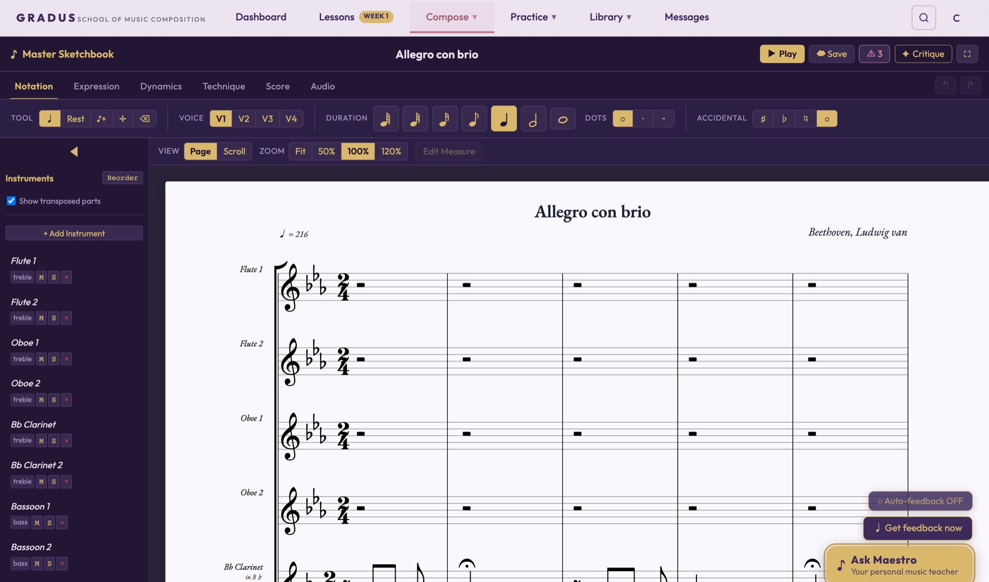Choose the plus insert tool
This screenshot has width=989, height=582.
click(x=123, y=119)
